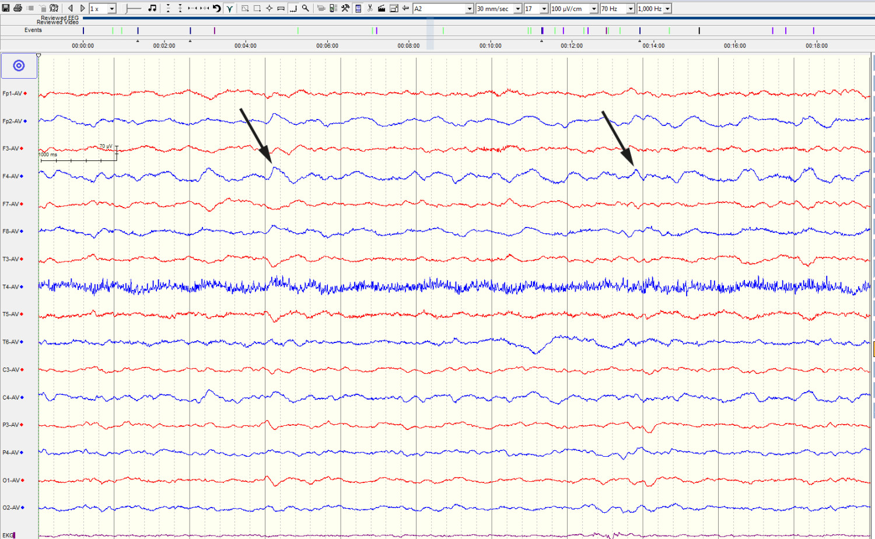
Task: Select the Scissors clipping tool
Action: coord(370,8)
